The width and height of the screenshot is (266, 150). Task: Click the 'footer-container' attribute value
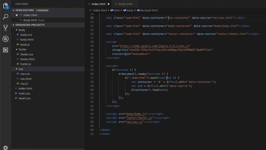(x=181, y=34)
